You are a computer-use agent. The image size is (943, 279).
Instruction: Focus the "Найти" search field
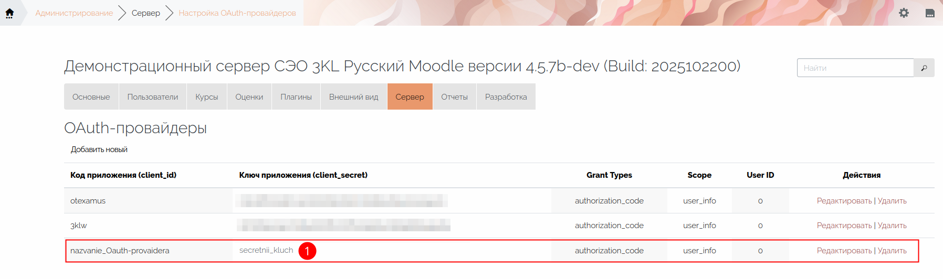855,68
